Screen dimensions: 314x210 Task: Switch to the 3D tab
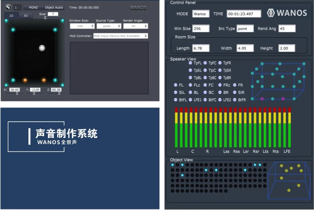(26, 15)
